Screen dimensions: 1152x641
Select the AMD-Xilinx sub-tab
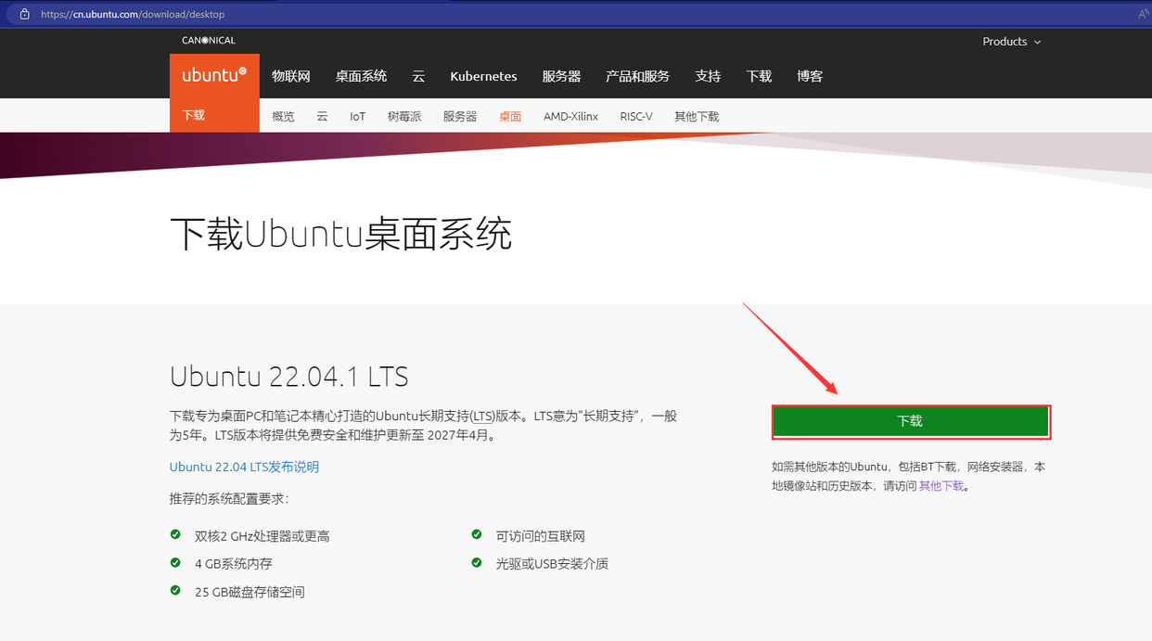pos(570,117)
